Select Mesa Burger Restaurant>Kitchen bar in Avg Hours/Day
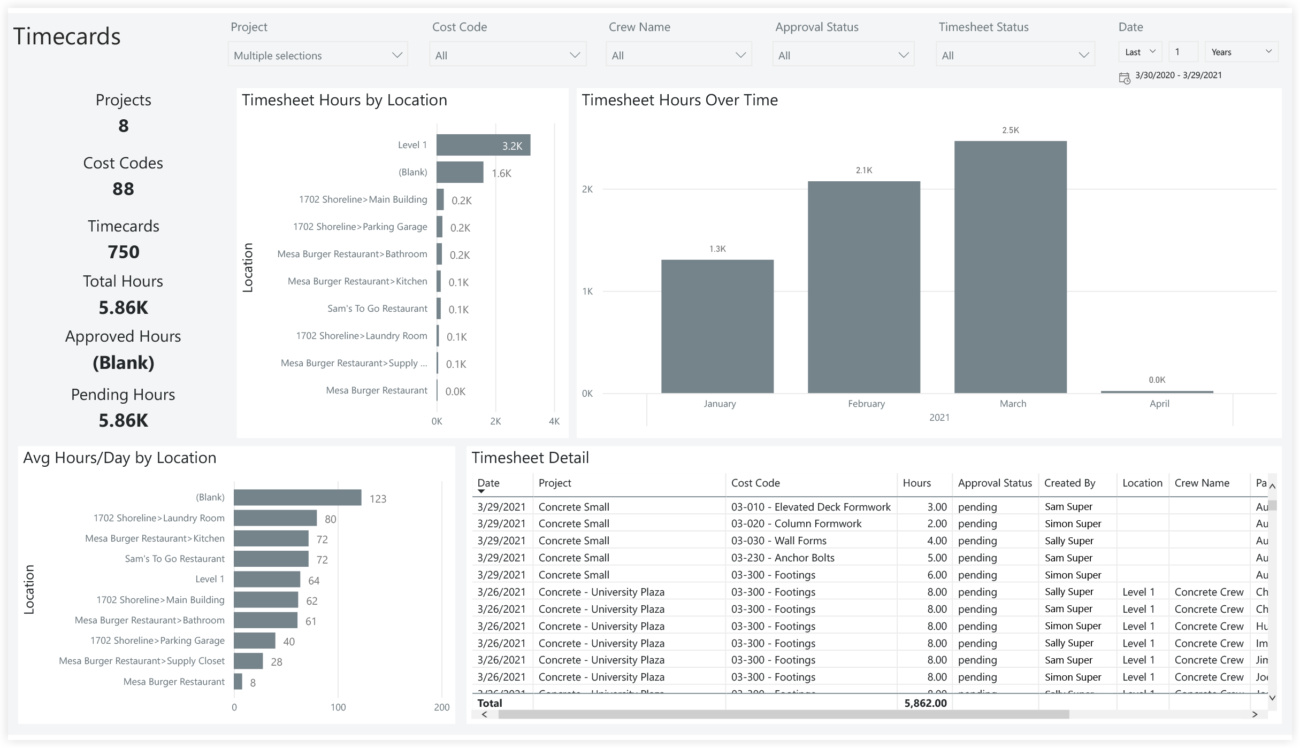The width and height of the screenshot is (1300, 748). 271,538
